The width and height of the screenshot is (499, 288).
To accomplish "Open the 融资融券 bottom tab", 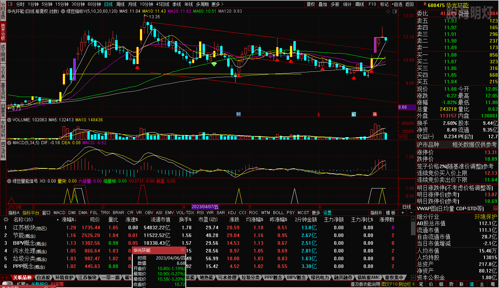I will 343,277.
